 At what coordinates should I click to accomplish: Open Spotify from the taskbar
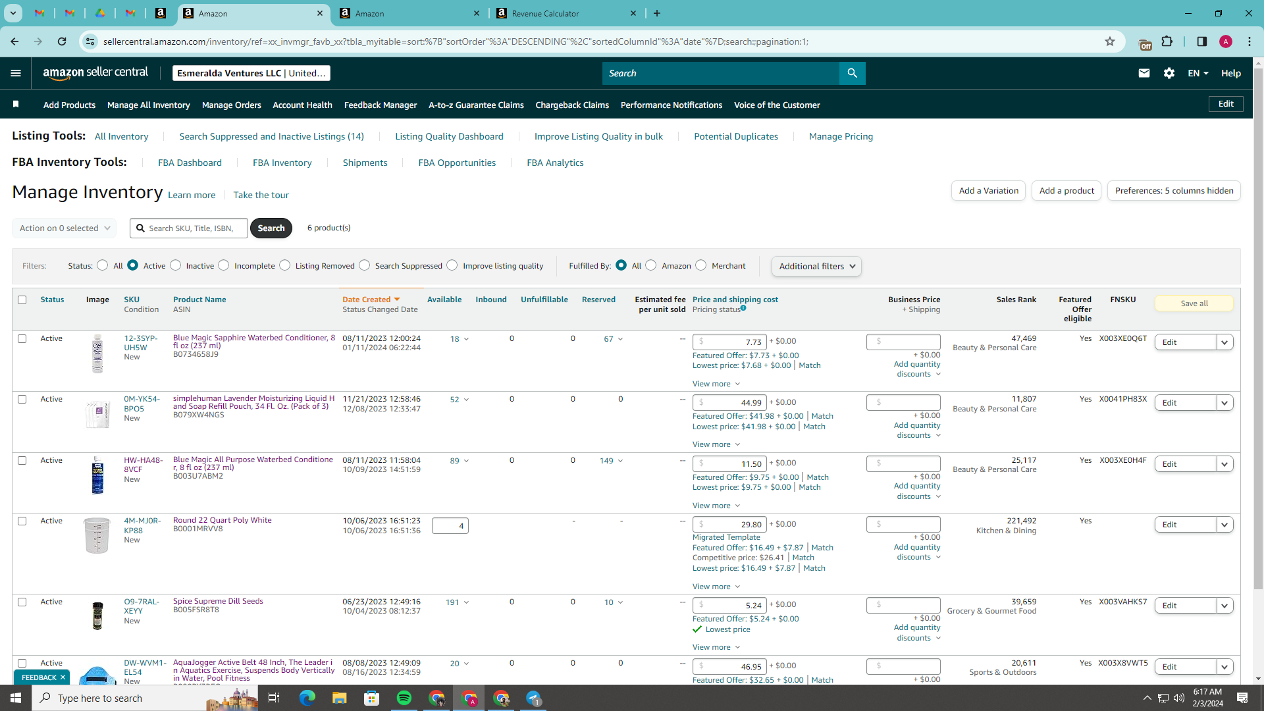coord(404,698)
